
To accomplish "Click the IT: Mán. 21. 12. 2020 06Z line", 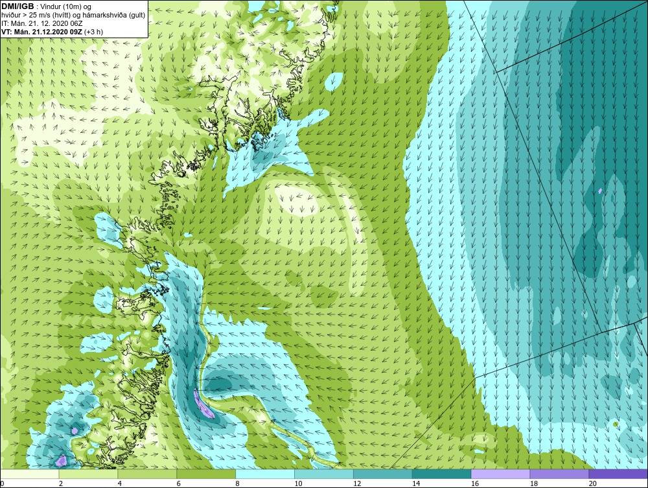I will tap(42, 23).
